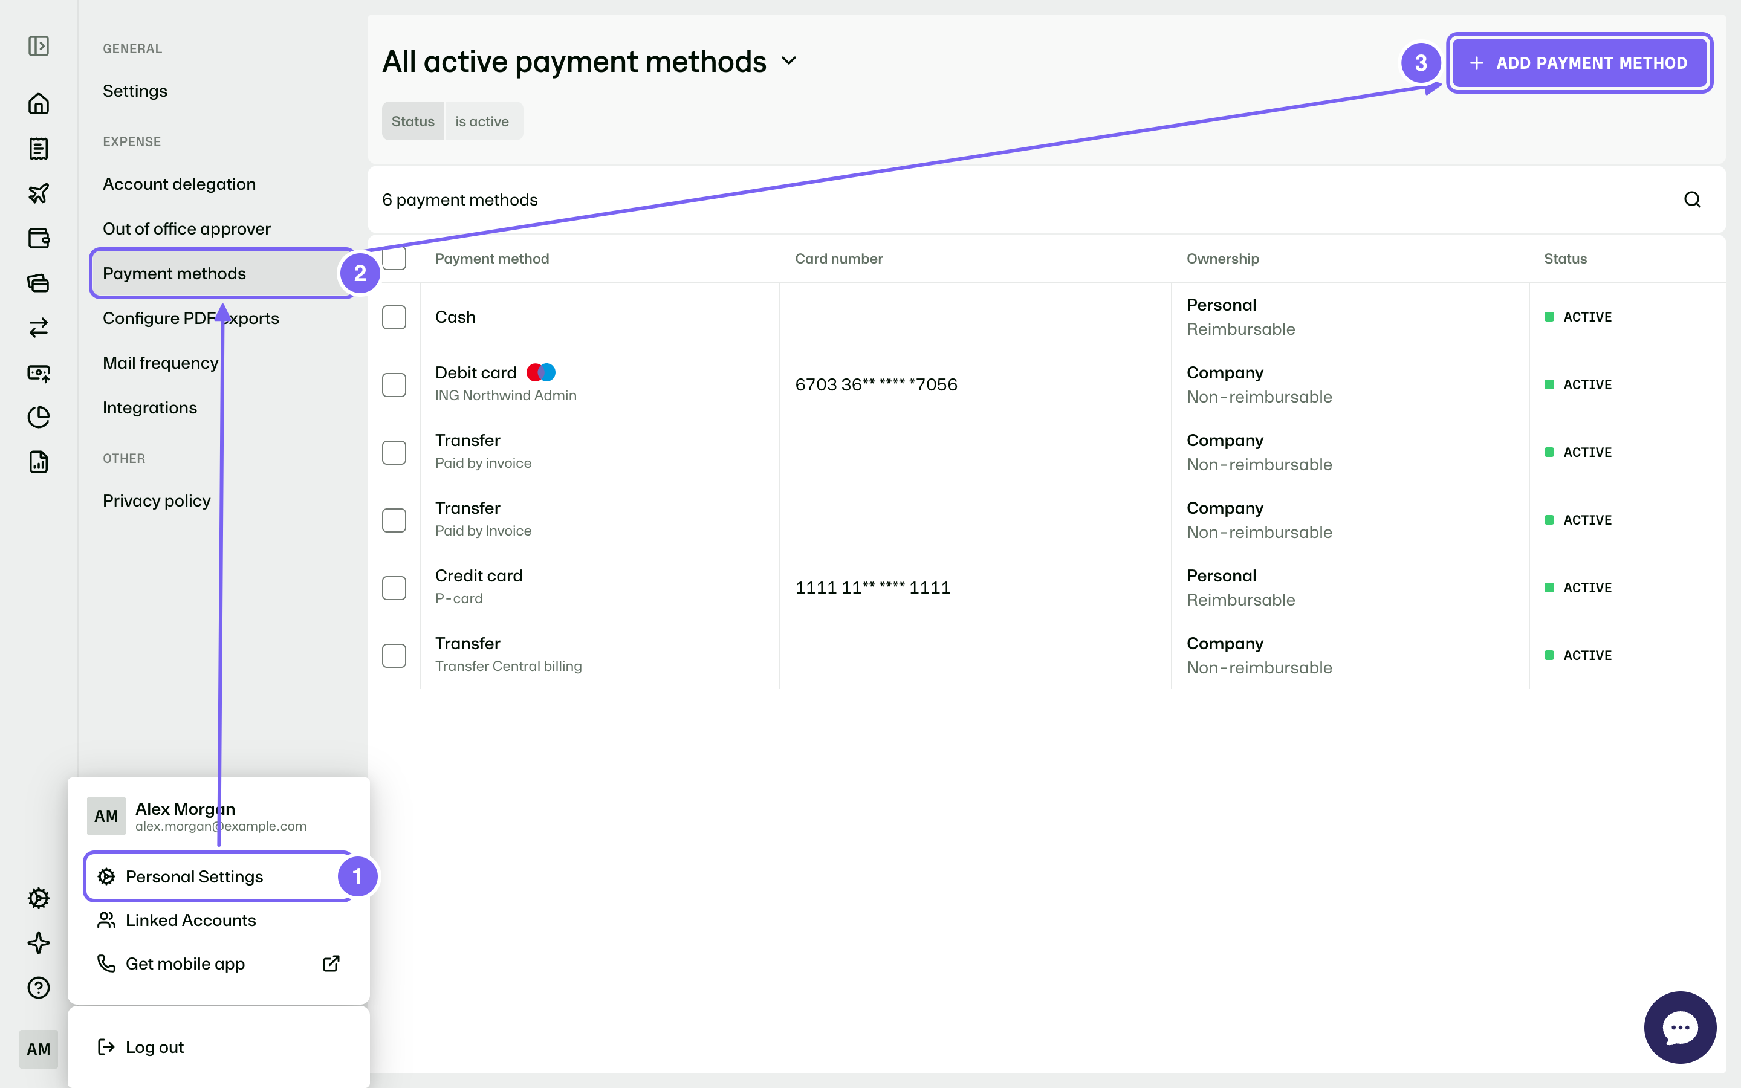1741x1088 pixels.
Task: Open the help question mark icon
Action: click(38, 987)
